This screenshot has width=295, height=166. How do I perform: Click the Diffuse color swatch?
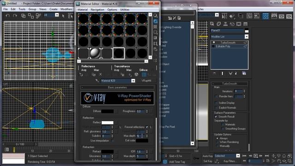pyautogui.click(x=107, y=111)
